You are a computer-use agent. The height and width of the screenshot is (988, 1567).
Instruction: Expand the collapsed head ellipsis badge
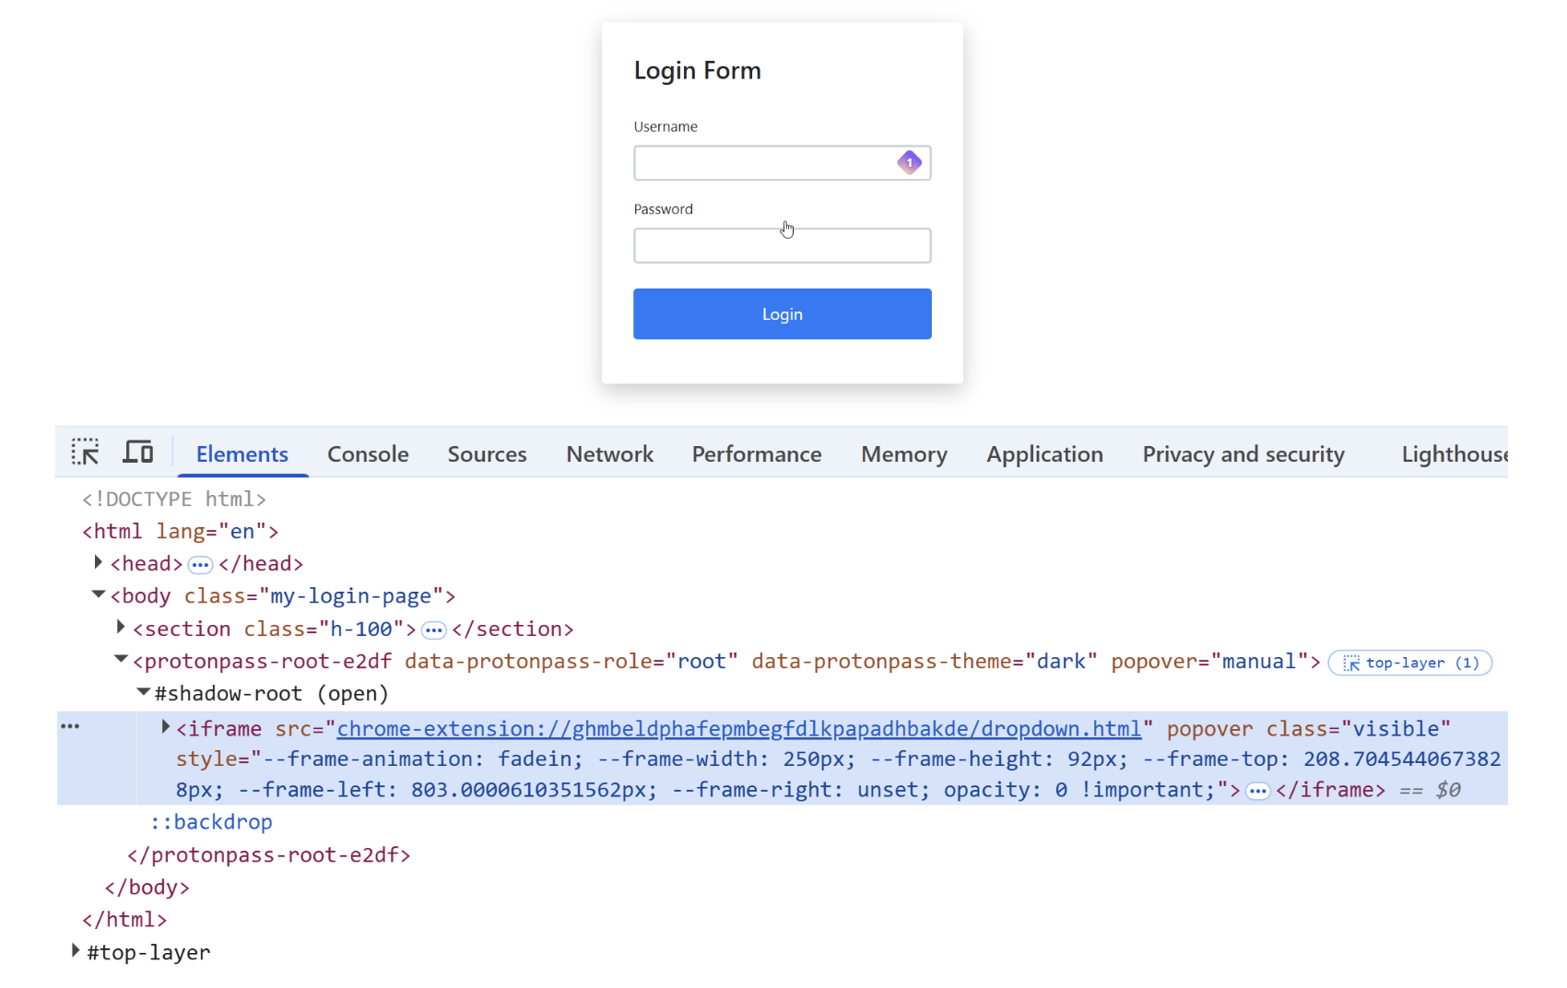tap(200, 565)
